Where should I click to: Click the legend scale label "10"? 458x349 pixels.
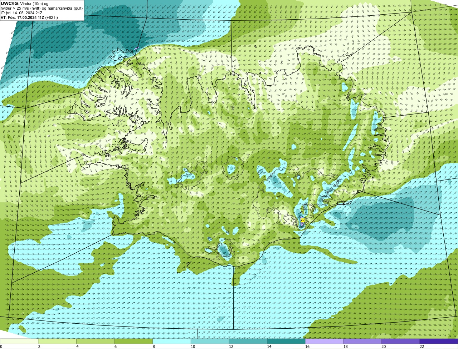pos(193,347)
